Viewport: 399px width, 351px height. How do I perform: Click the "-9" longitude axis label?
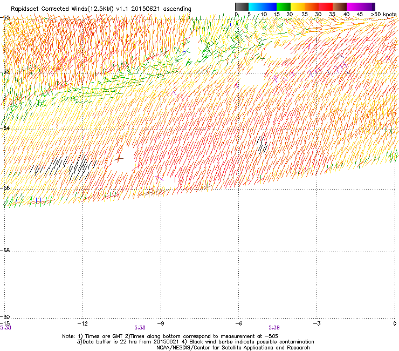click(x=161, y=323)
